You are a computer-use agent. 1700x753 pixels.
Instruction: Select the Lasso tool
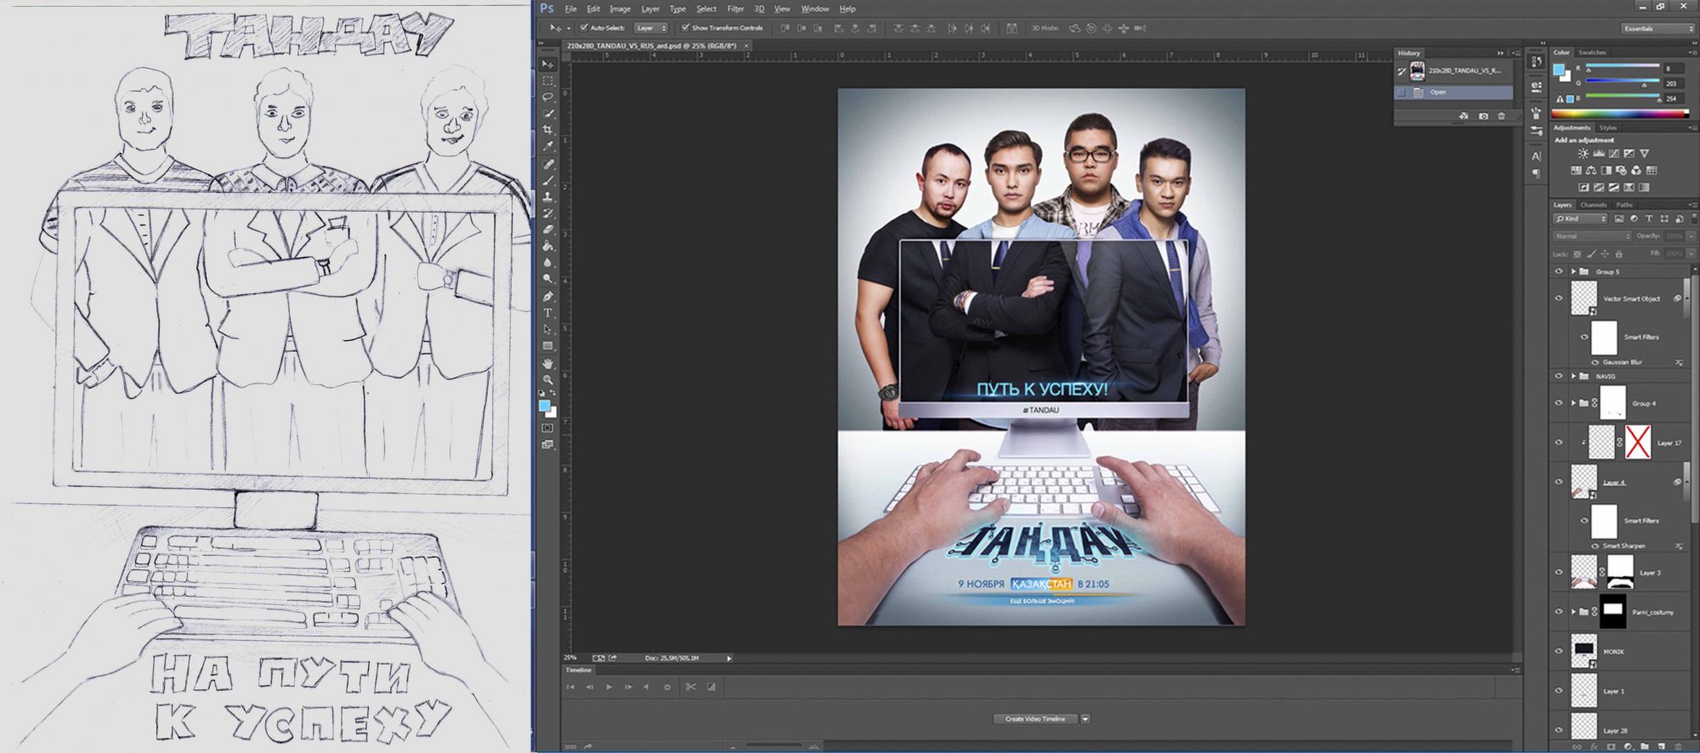[x=547, y=97]
